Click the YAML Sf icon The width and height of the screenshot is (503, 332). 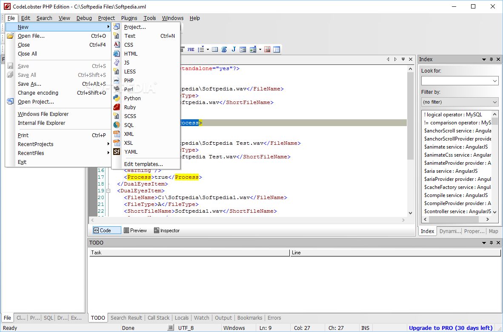tap(117, 152)
